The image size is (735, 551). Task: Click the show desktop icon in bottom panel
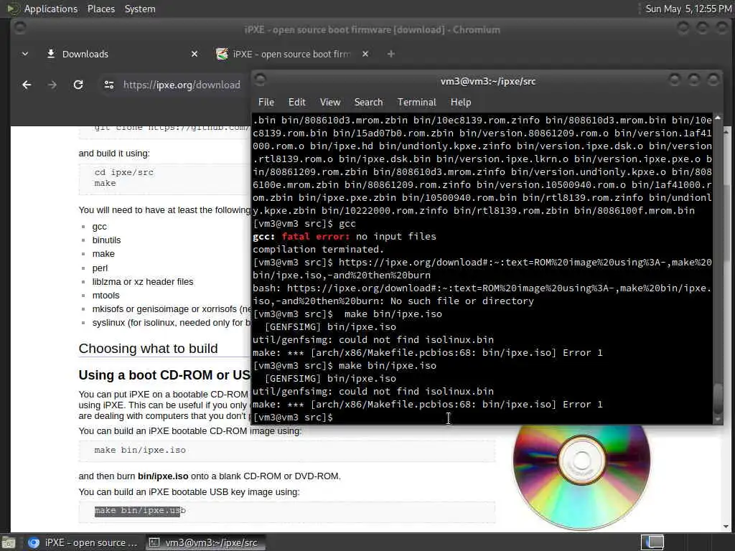[x=9, y=542]
